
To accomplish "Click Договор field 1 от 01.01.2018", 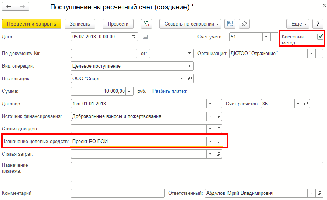I will coord(138,104).
